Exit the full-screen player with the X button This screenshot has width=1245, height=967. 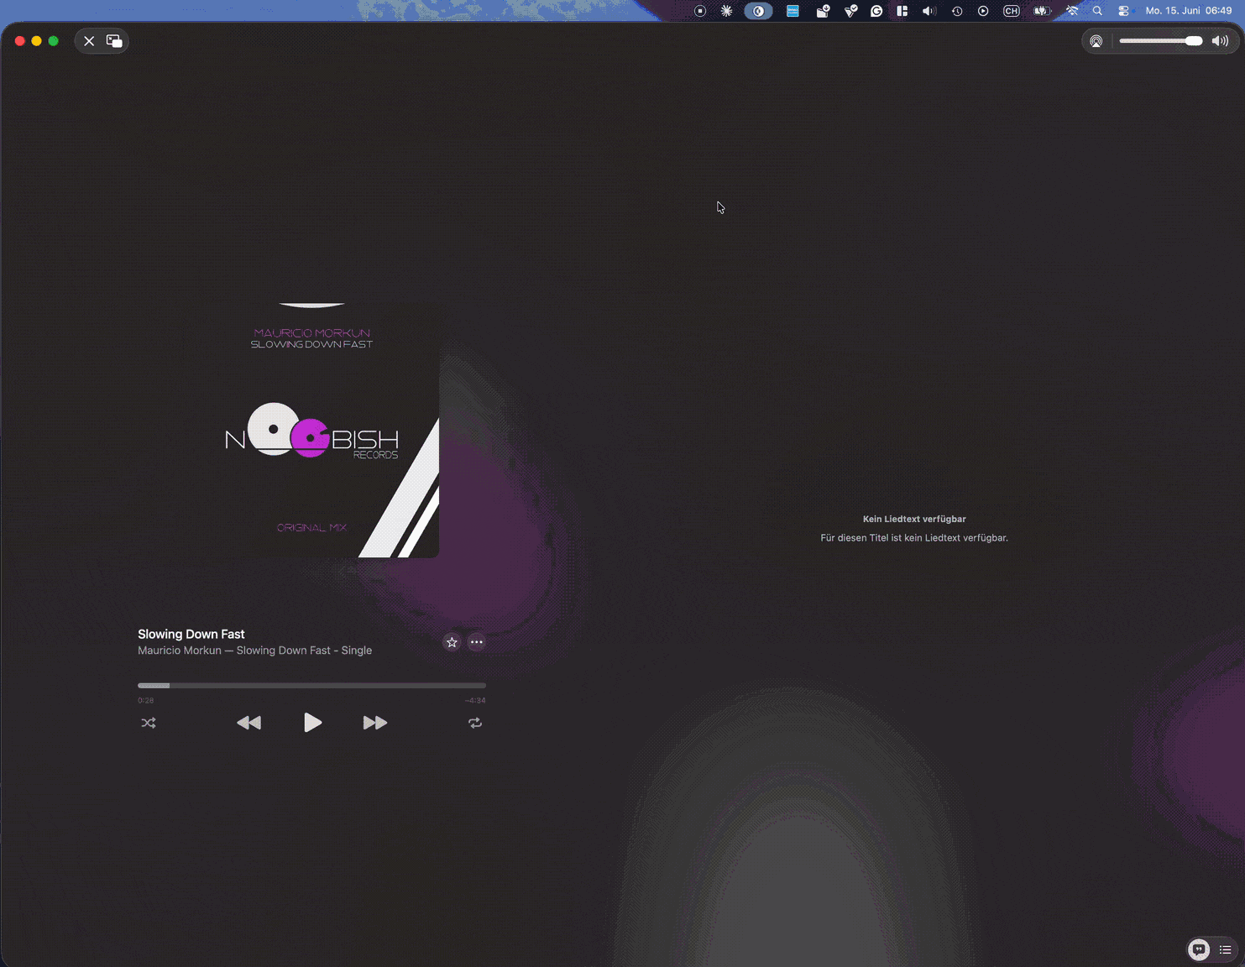(89, 41)
